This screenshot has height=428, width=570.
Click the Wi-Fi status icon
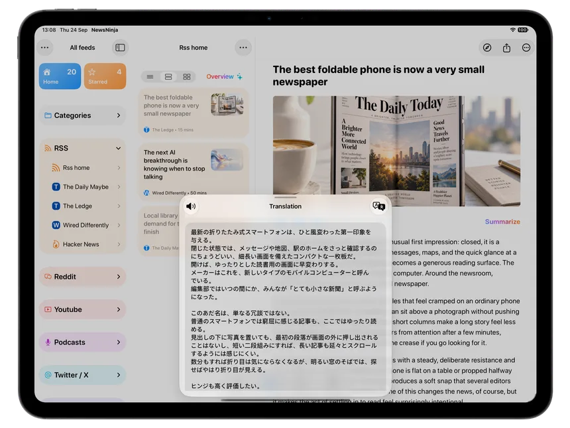pos(512,30)
